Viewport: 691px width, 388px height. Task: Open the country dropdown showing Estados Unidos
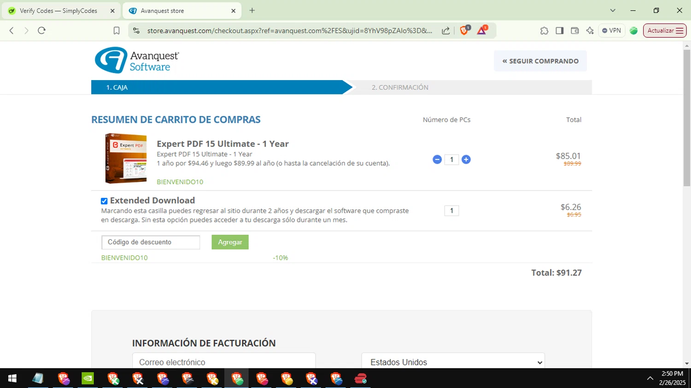pyautogui.click(x=453, y=362)
